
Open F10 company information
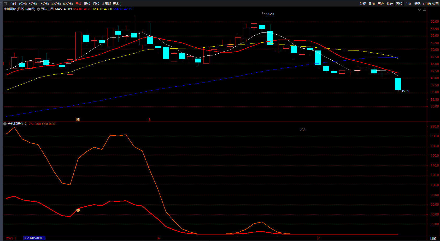pos(408,4)
